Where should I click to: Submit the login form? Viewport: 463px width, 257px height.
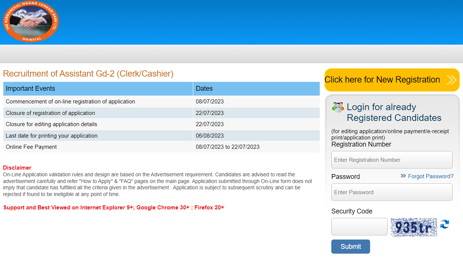351,247
